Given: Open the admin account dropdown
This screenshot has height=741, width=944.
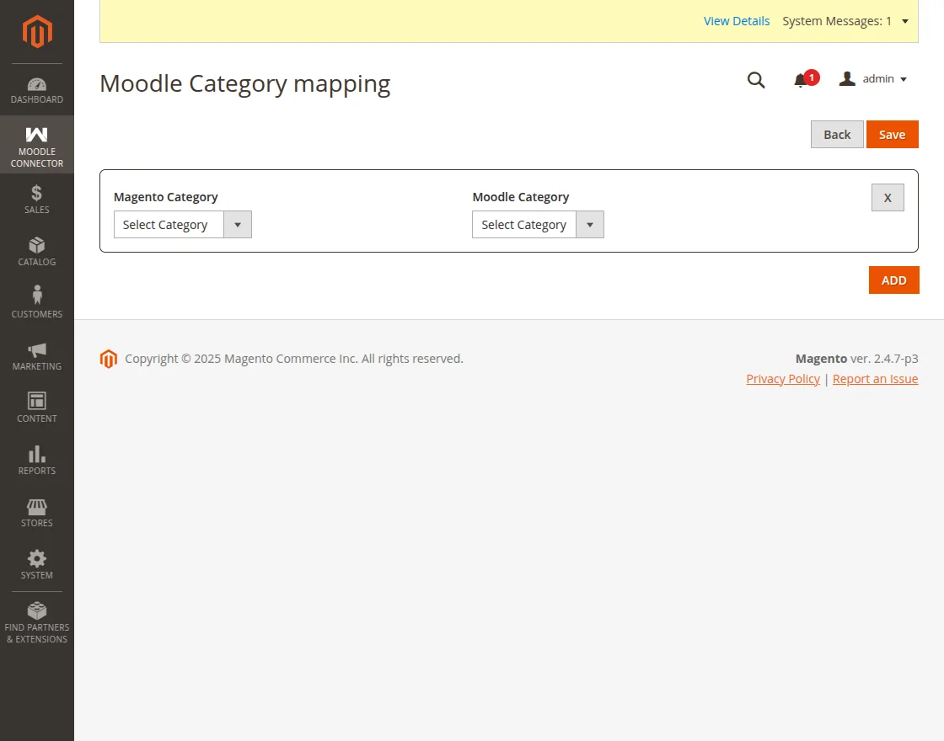Looking at the screenshot, I should pyautogui.click(x=873, y=79).
